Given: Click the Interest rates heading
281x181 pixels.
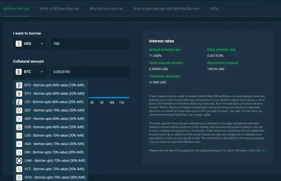Looking at the screenshot, I should [161, 41].
